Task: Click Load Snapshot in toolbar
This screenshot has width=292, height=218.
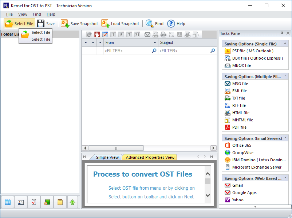Action: [120, 24]
